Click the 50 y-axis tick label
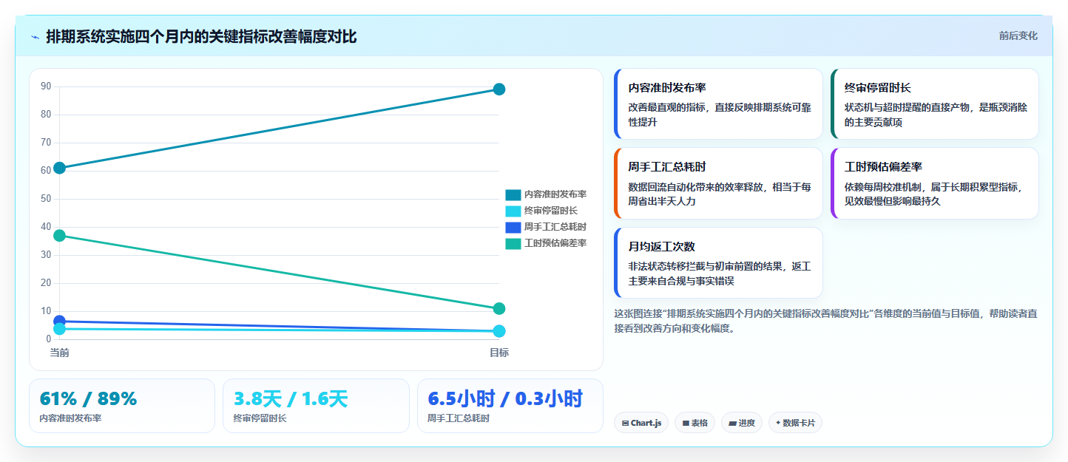 (46, 199)
